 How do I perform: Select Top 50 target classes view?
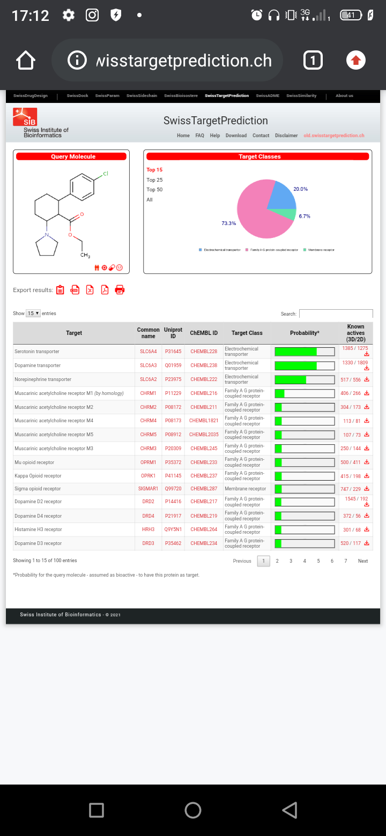[154, 190]
